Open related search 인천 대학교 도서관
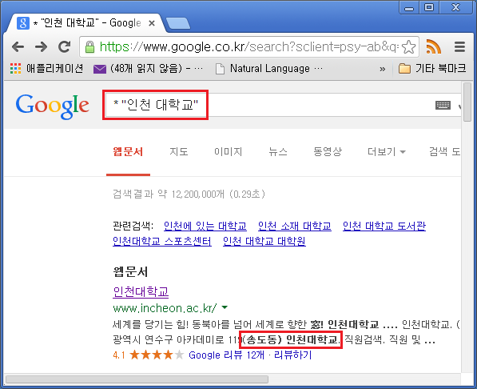The width and height of the screenshot is (477, 389). pos(384,226)
